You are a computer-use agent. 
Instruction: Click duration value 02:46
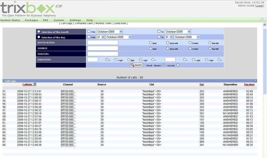point(250,91)
